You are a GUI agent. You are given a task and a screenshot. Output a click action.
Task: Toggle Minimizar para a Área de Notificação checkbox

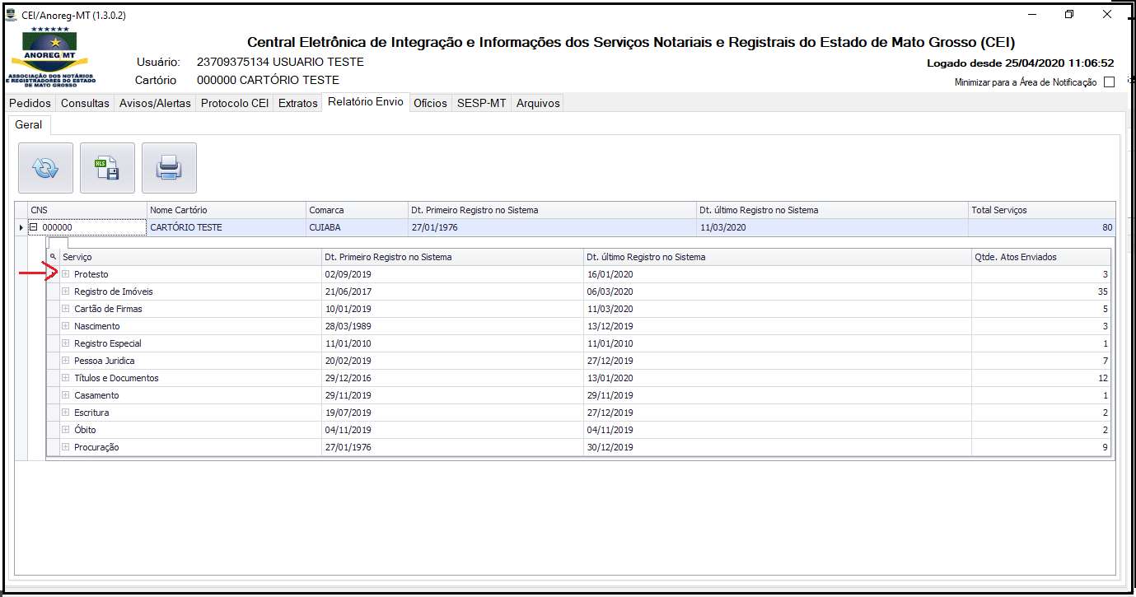[1109, 82]
